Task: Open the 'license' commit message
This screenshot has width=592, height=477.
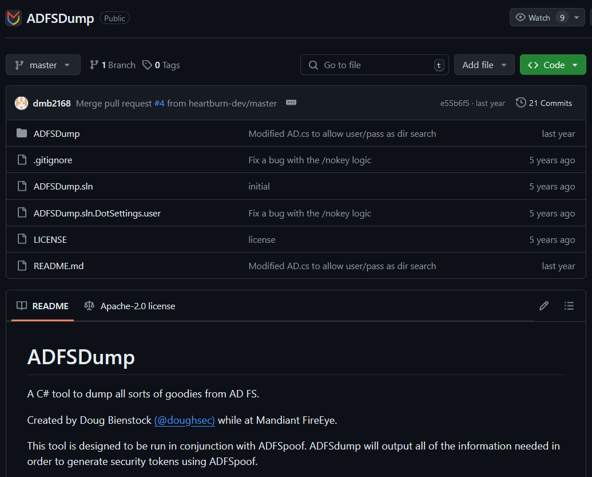Action: tap(261, 239)
